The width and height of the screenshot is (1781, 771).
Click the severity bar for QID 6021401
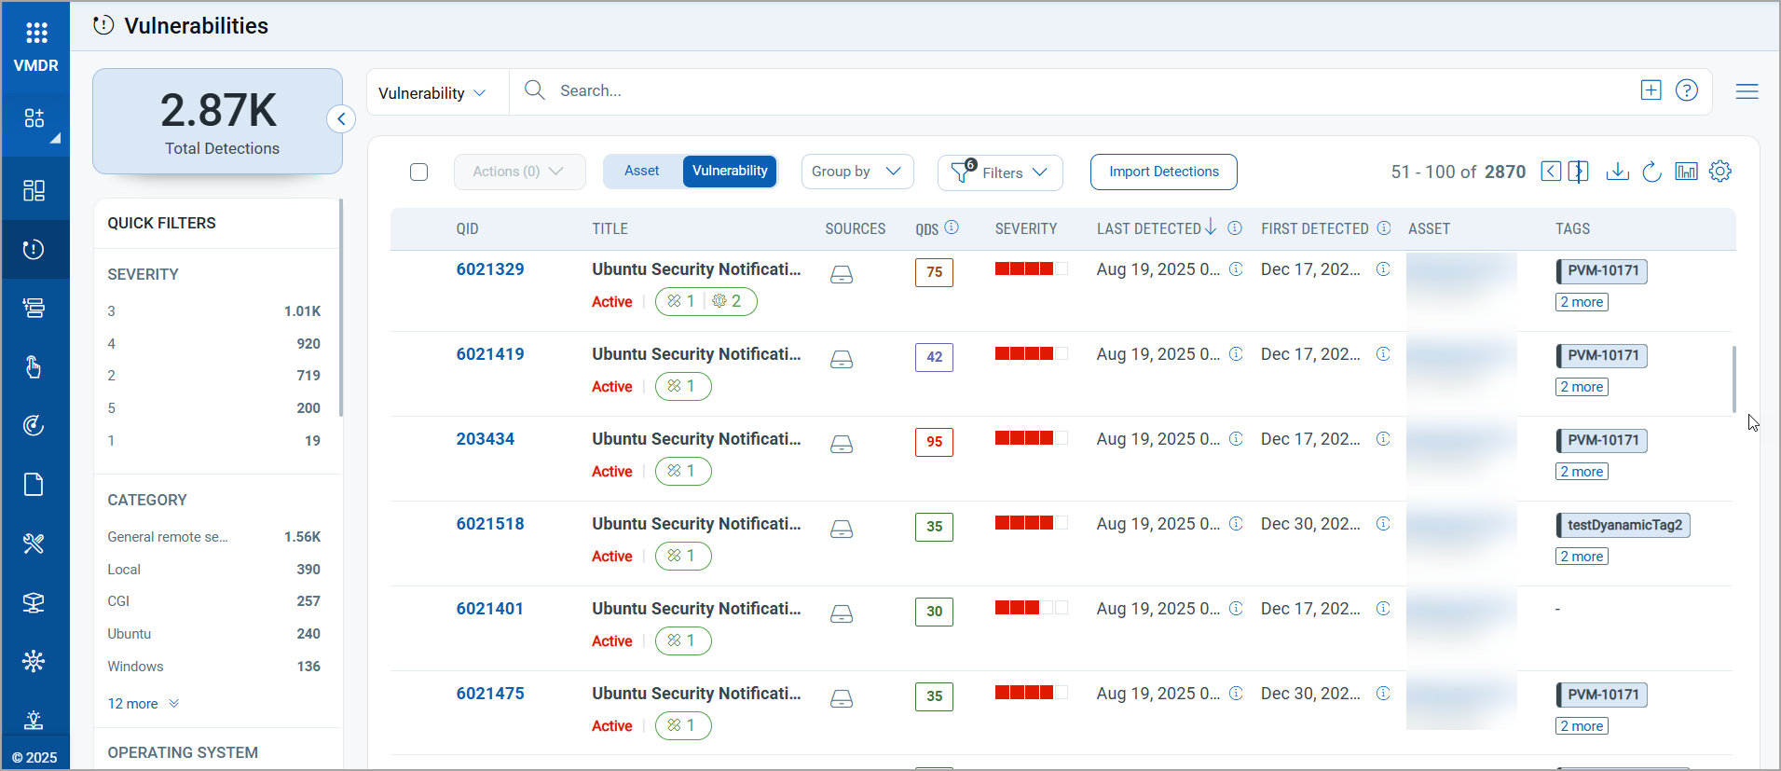[x=1030, y=608]
